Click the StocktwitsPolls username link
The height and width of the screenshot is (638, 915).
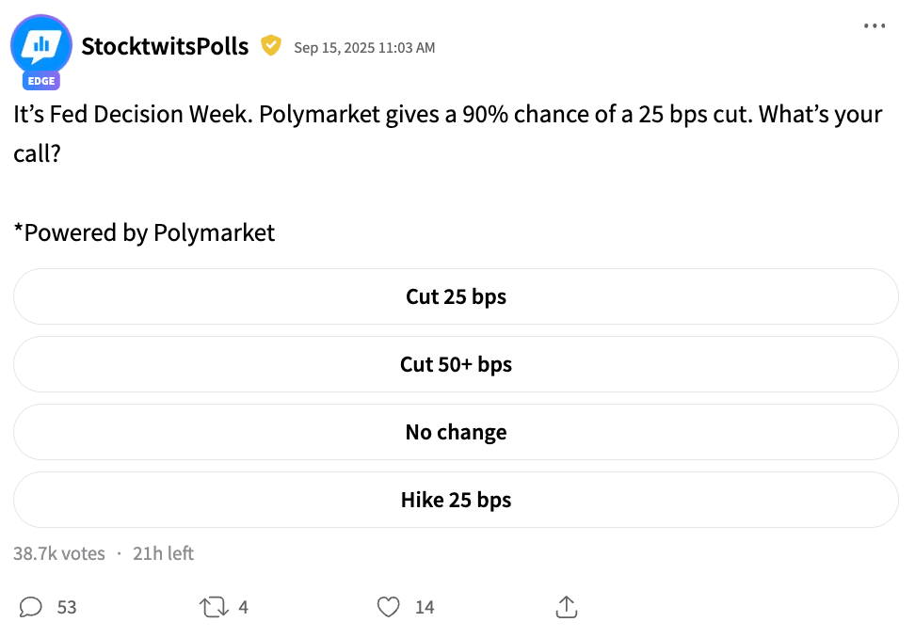165,46
